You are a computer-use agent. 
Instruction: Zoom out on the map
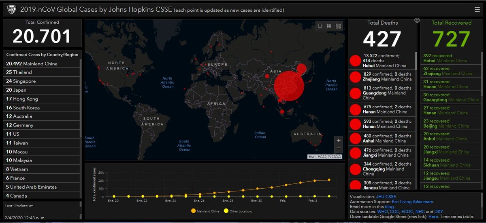[x=339, y=148]
